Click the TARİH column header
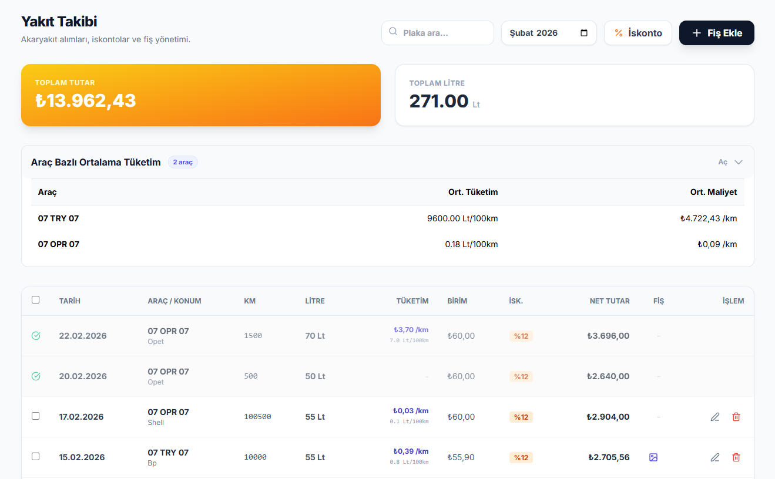Screen dimensions: 775x479 69,301
